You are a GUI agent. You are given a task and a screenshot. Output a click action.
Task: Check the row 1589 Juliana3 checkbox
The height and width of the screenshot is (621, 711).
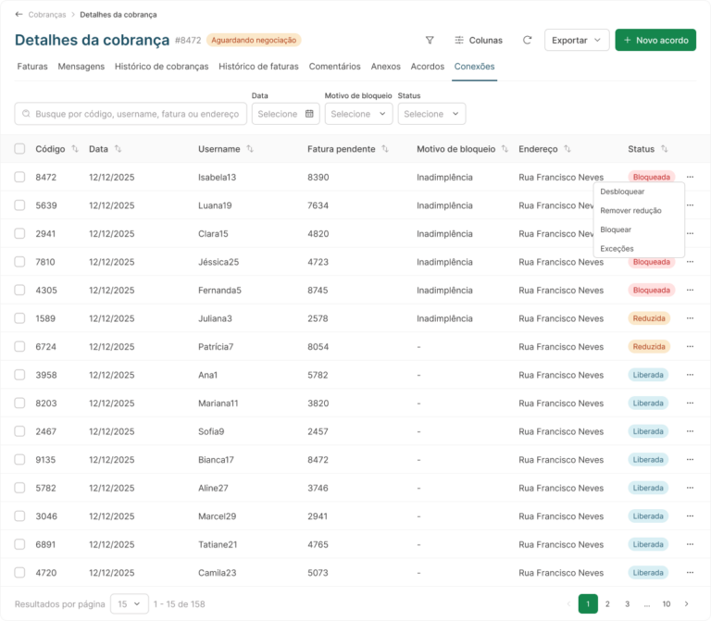coord(19,318)
